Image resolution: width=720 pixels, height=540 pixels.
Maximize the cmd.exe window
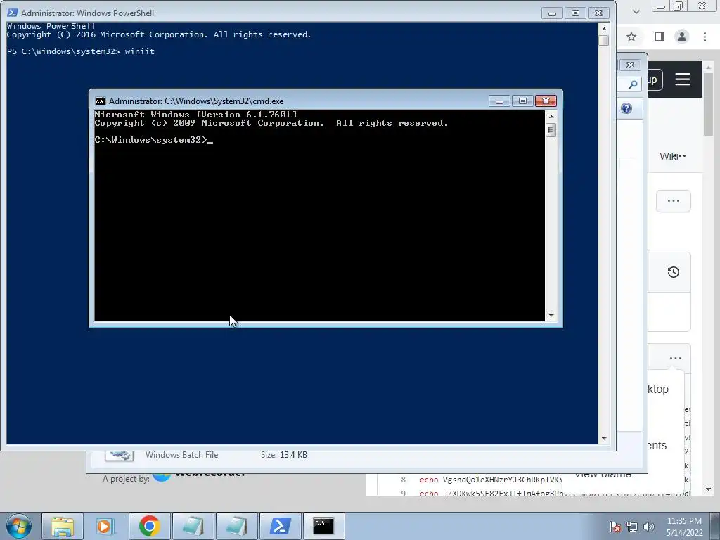(522, 101)
